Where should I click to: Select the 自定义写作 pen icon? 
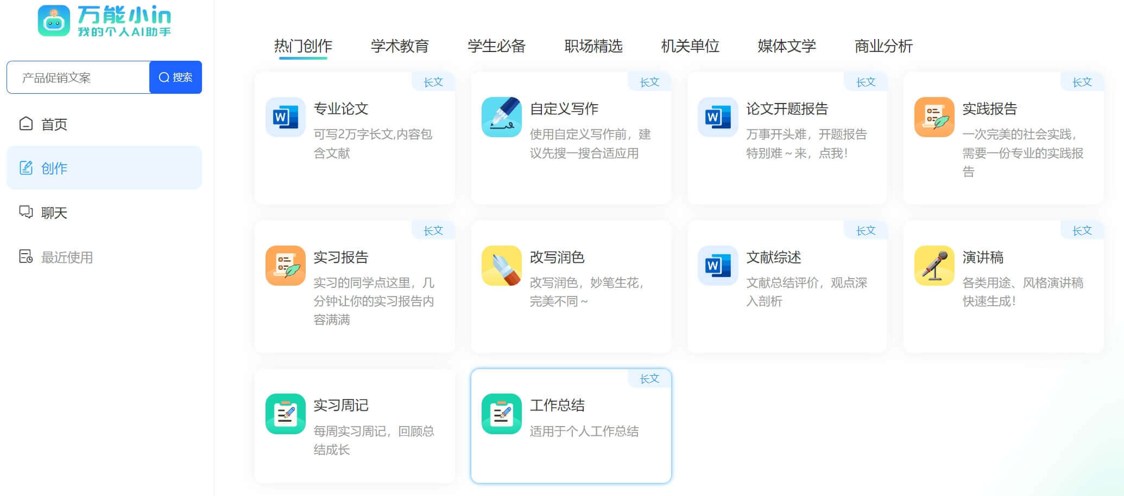pos(501,117)
